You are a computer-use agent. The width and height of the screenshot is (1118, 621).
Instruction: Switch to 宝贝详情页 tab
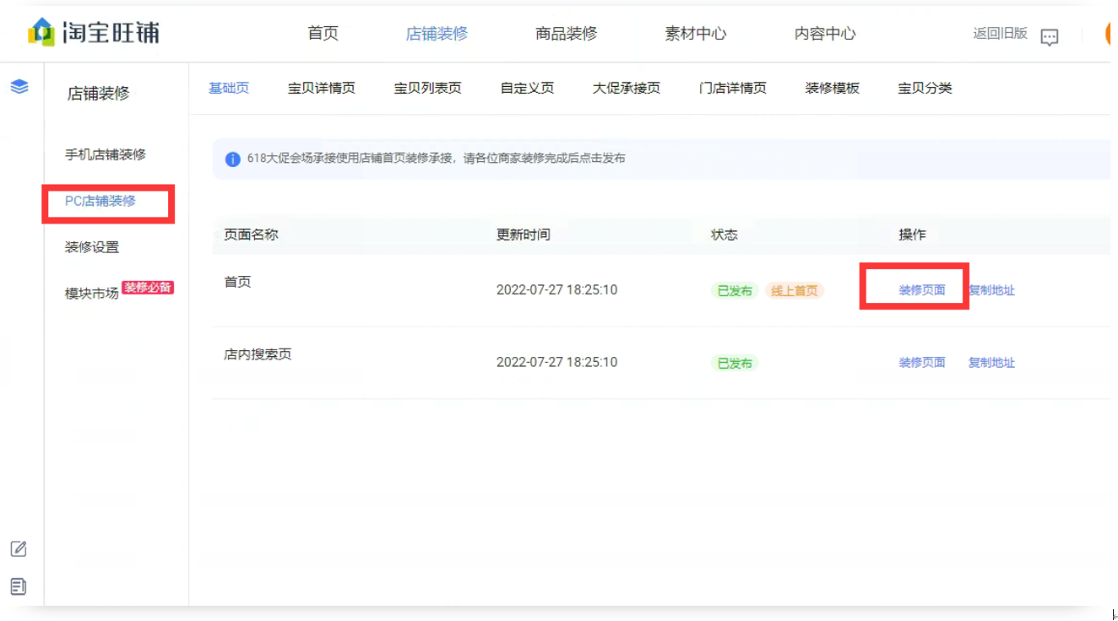(x=322, y=88)
